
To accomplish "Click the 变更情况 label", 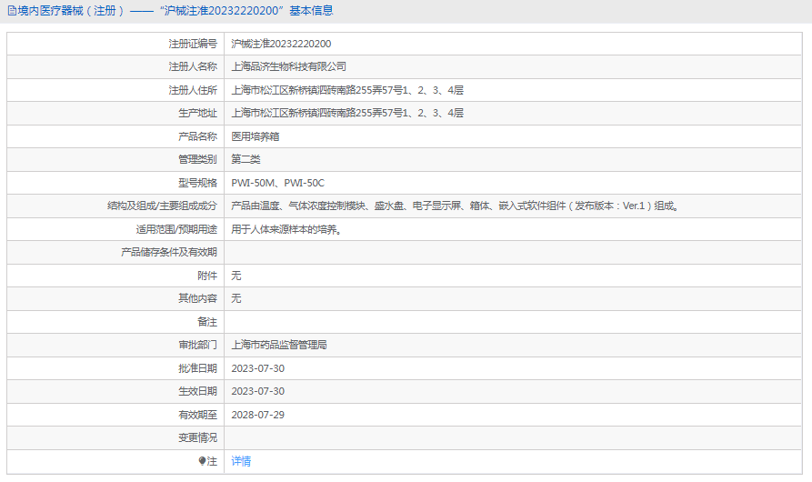I will (197, 438).
